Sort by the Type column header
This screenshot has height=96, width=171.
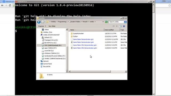tap(123, 30)
